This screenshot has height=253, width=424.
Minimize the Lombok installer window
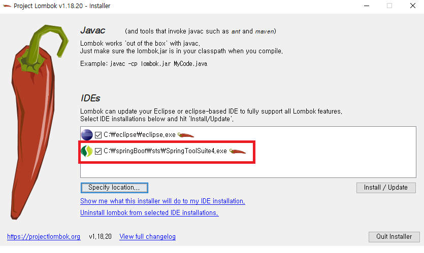coord(367,6)
